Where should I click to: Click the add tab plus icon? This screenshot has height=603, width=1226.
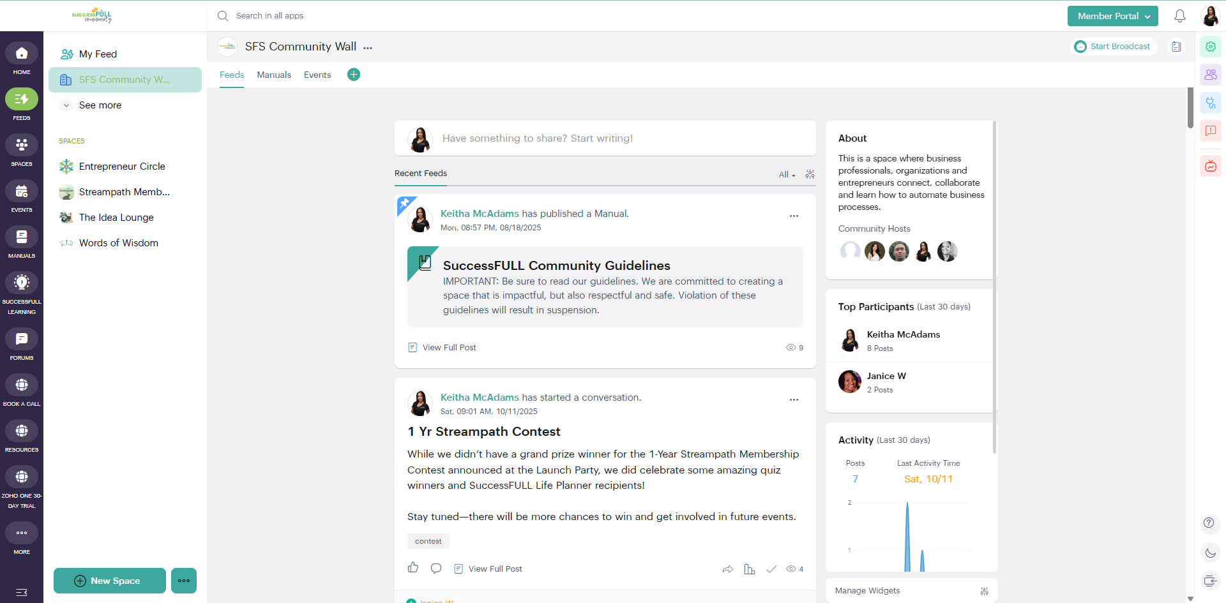coord(354,75)
